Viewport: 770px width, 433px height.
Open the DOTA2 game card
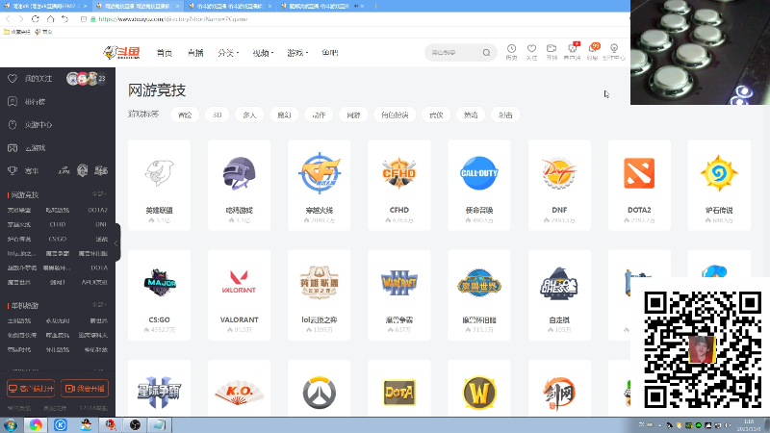click(639, 185)
